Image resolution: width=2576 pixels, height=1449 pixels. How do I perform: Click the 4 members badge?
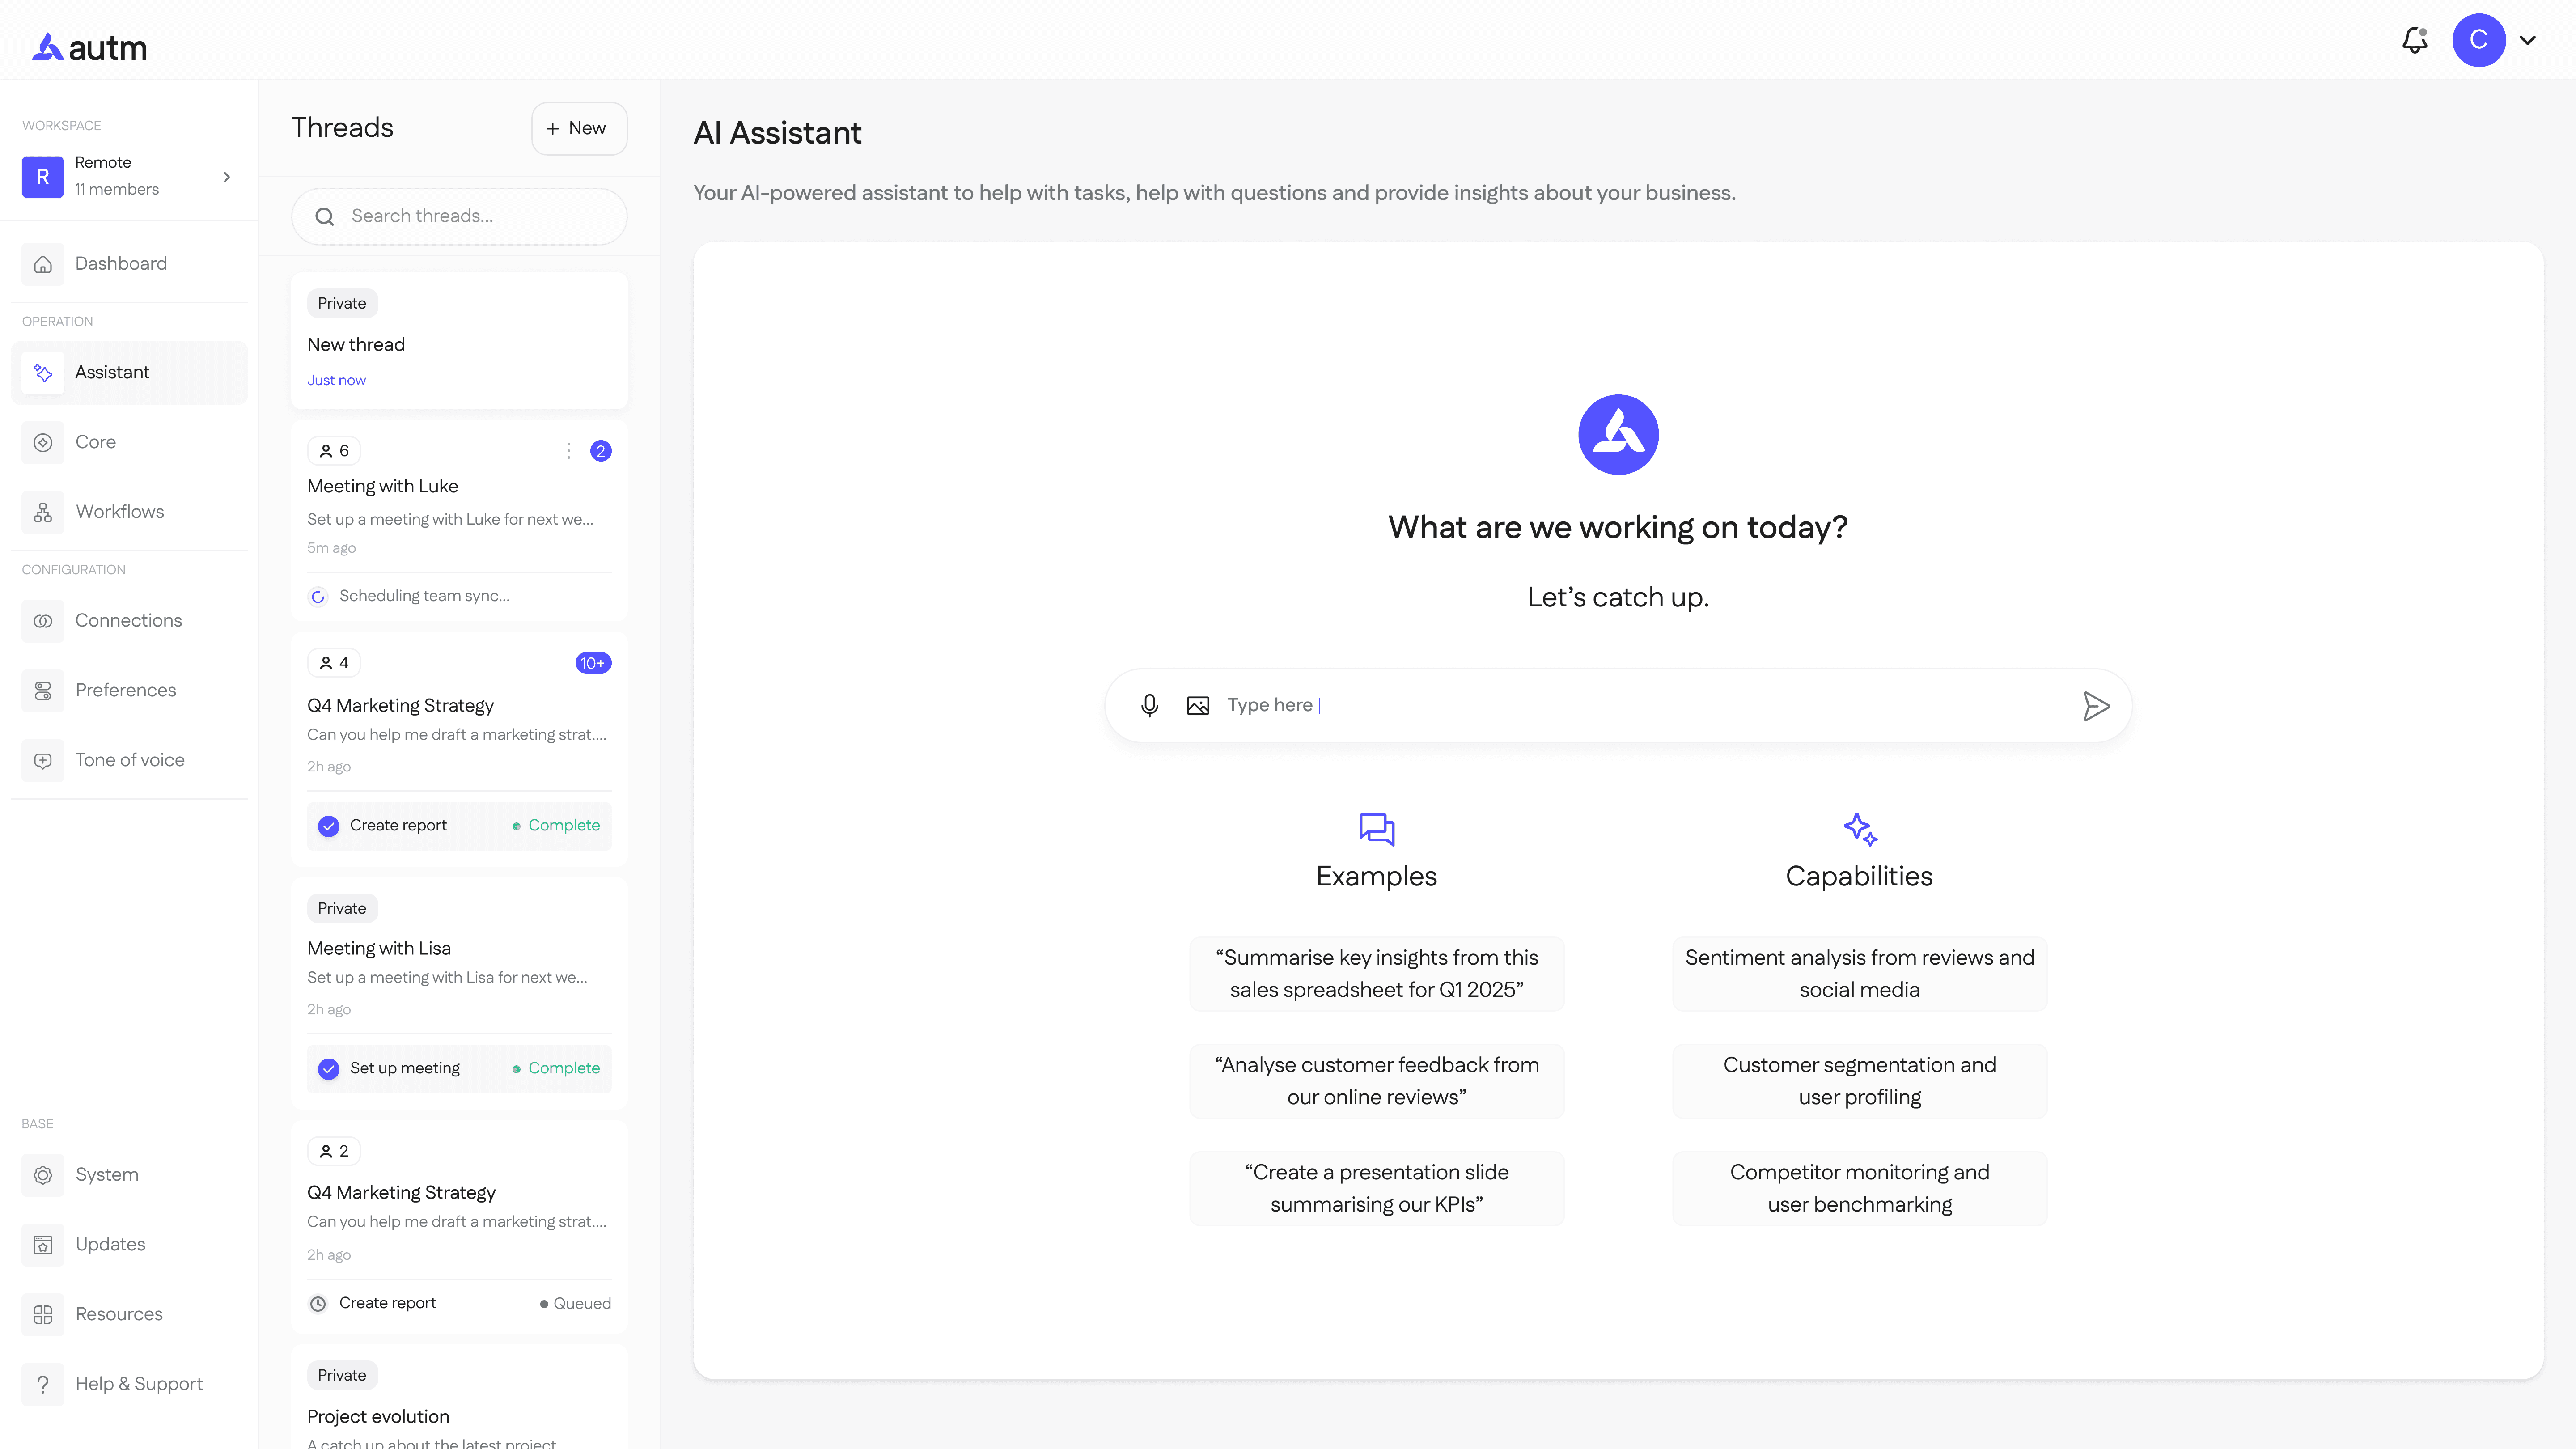334,663
